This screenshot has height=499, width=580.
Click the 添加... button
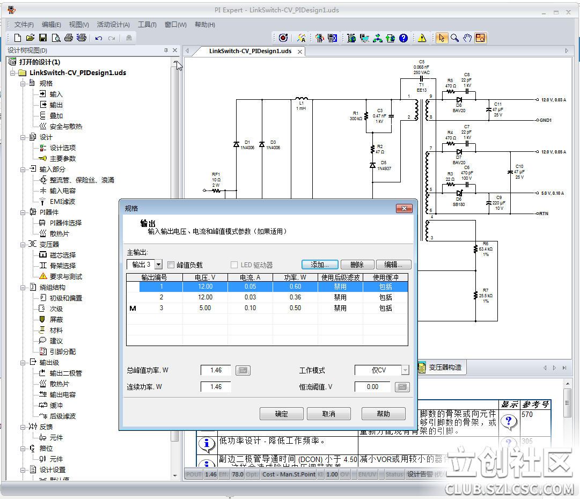(x=320, y=265)
